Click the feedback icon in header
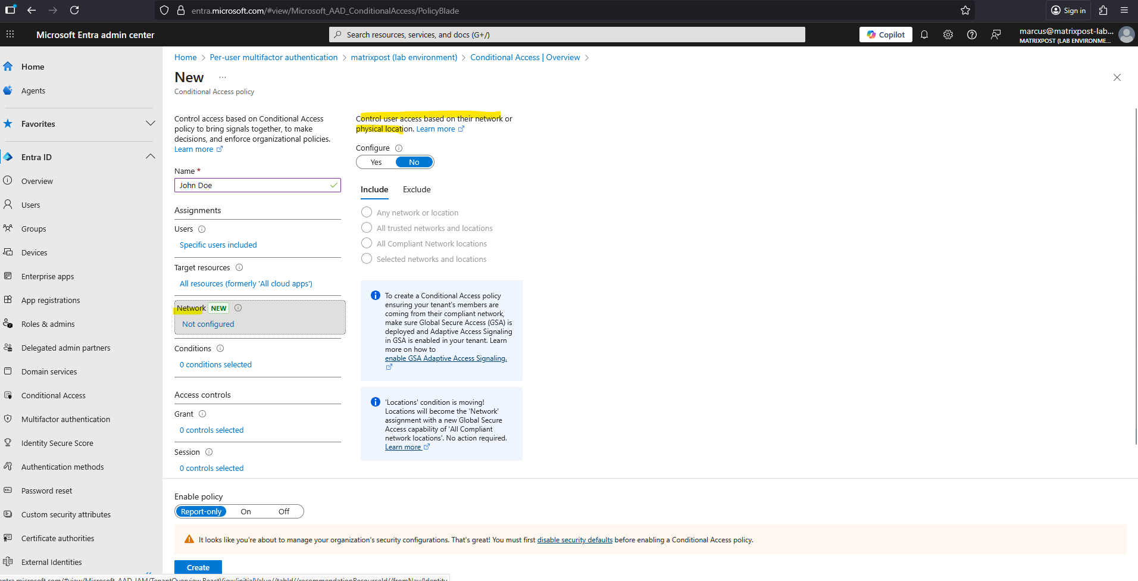 (996, 35)
